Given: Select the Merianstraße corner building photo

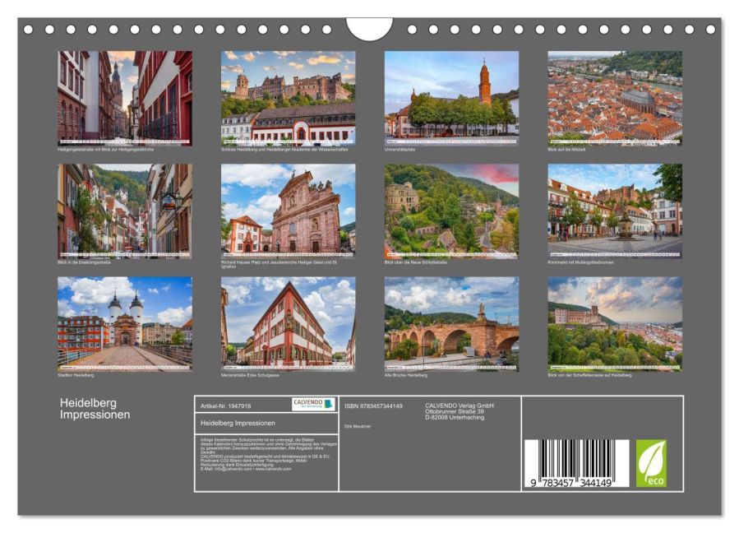Looking at the screenshot, I should click(288, 323).
